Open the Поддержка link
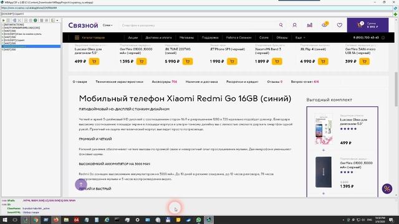 point(210,37)
